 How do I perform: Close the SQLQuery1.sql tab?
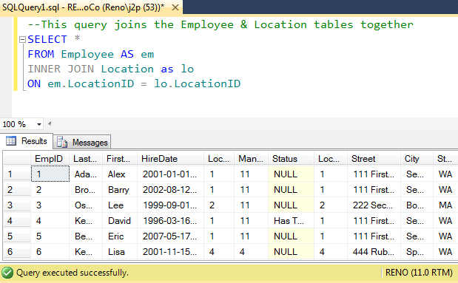point(175,7)
